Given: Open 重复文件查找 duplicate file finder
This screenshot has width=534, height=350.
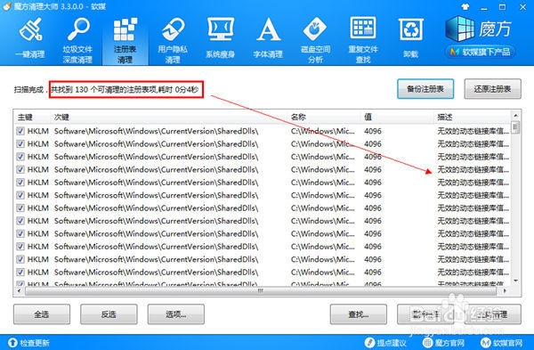Looking at the screenshot, I should 363,41.
